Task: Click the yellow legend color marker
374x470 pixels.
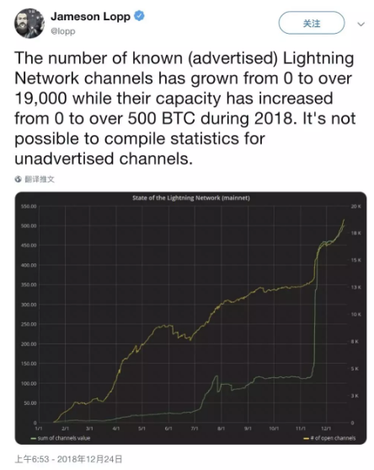Action: (x=306, y=439)
